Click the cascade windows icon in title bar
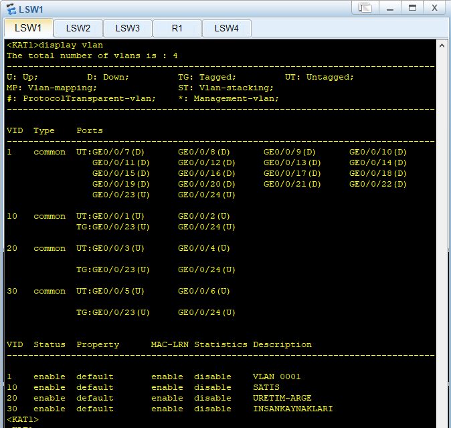The height and width of the screenshot is (428, 451). [x=365, y=8]
